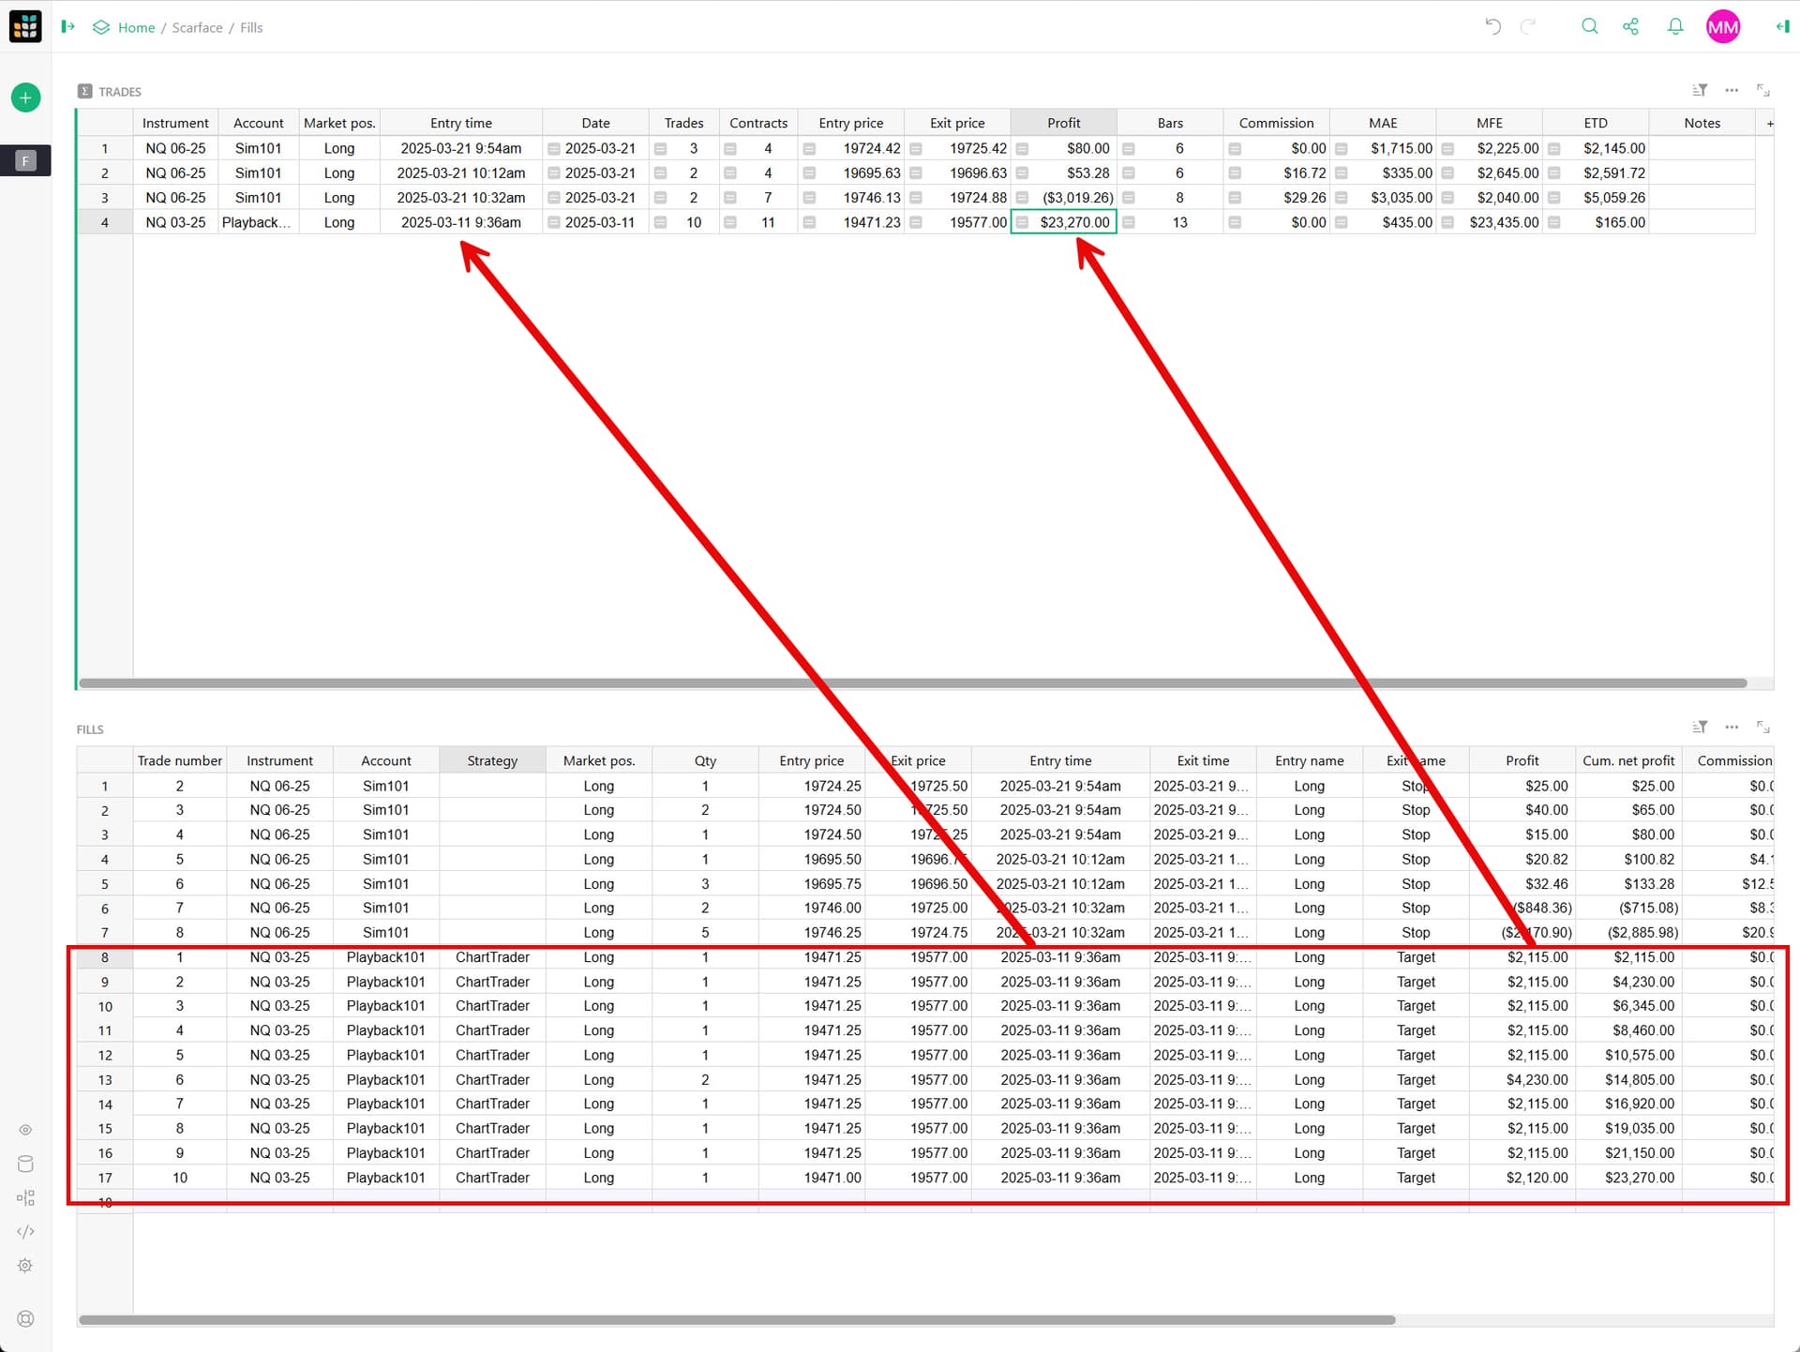This screenshot has width=1800, height=1352.
Task: Click the green plus Add New button
Action: (25, 98)
